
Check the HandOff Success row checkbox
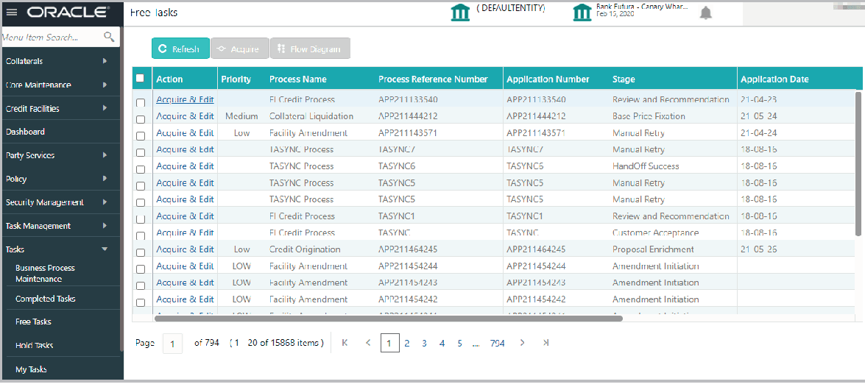pos(141,169)
